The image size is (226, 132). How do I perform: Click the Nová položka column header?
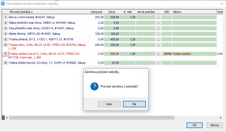click(146, 12)
